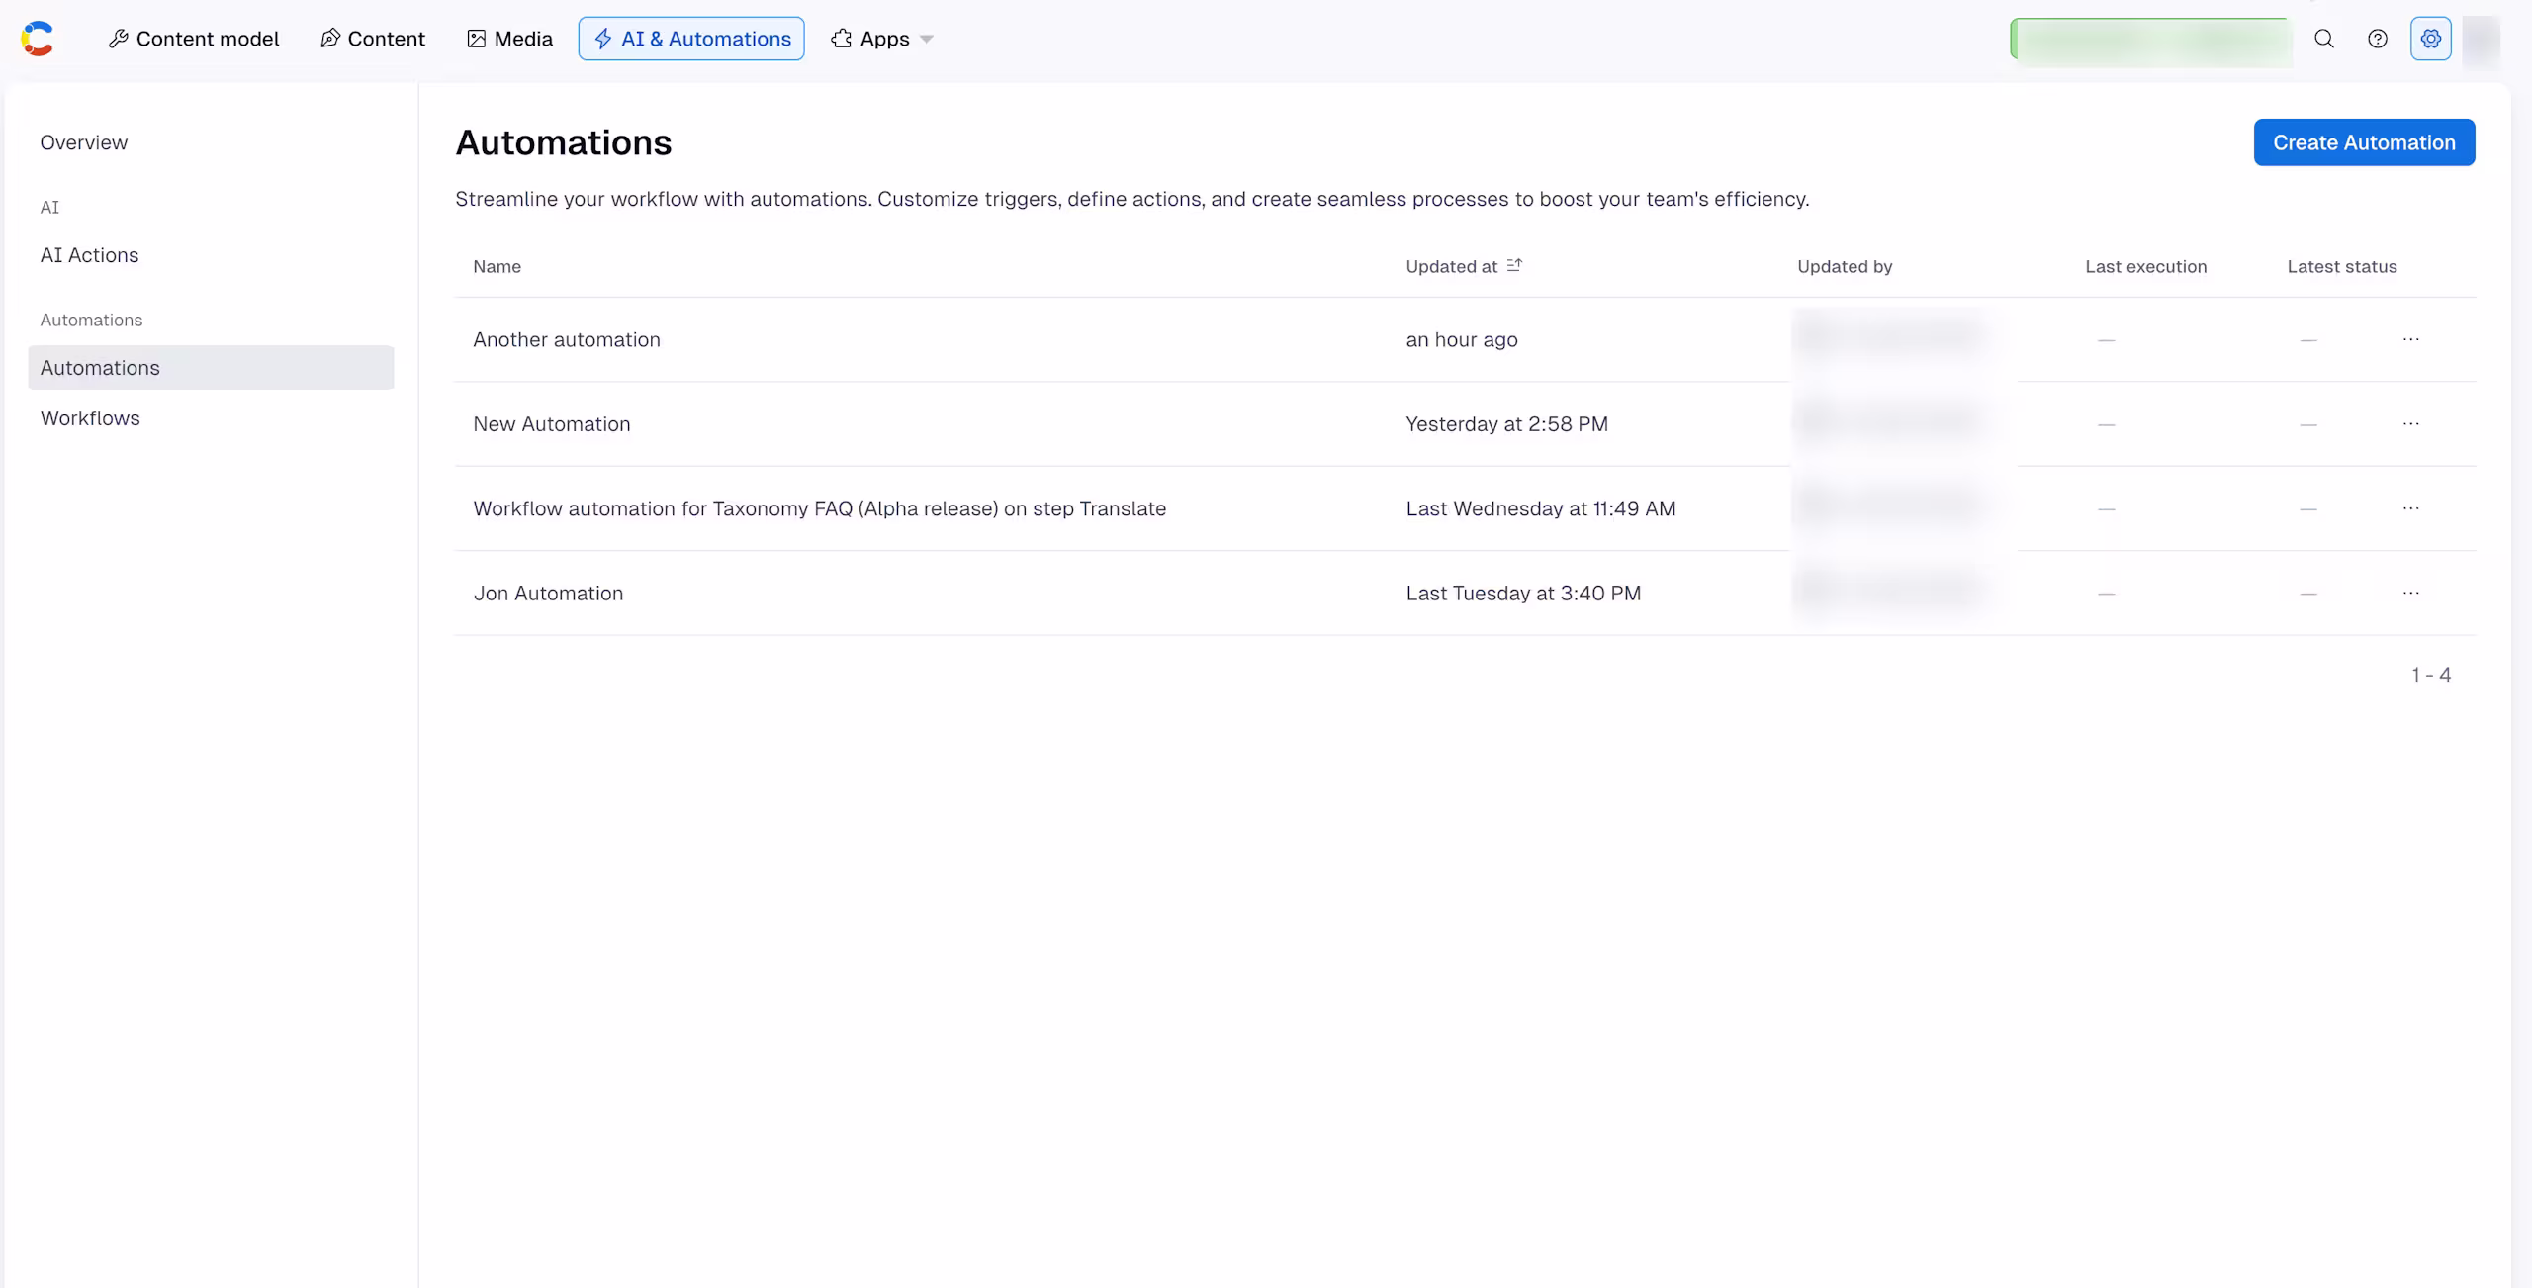Open the green environment selector
The image size is (2532, 1288).
click(2152, 41)
